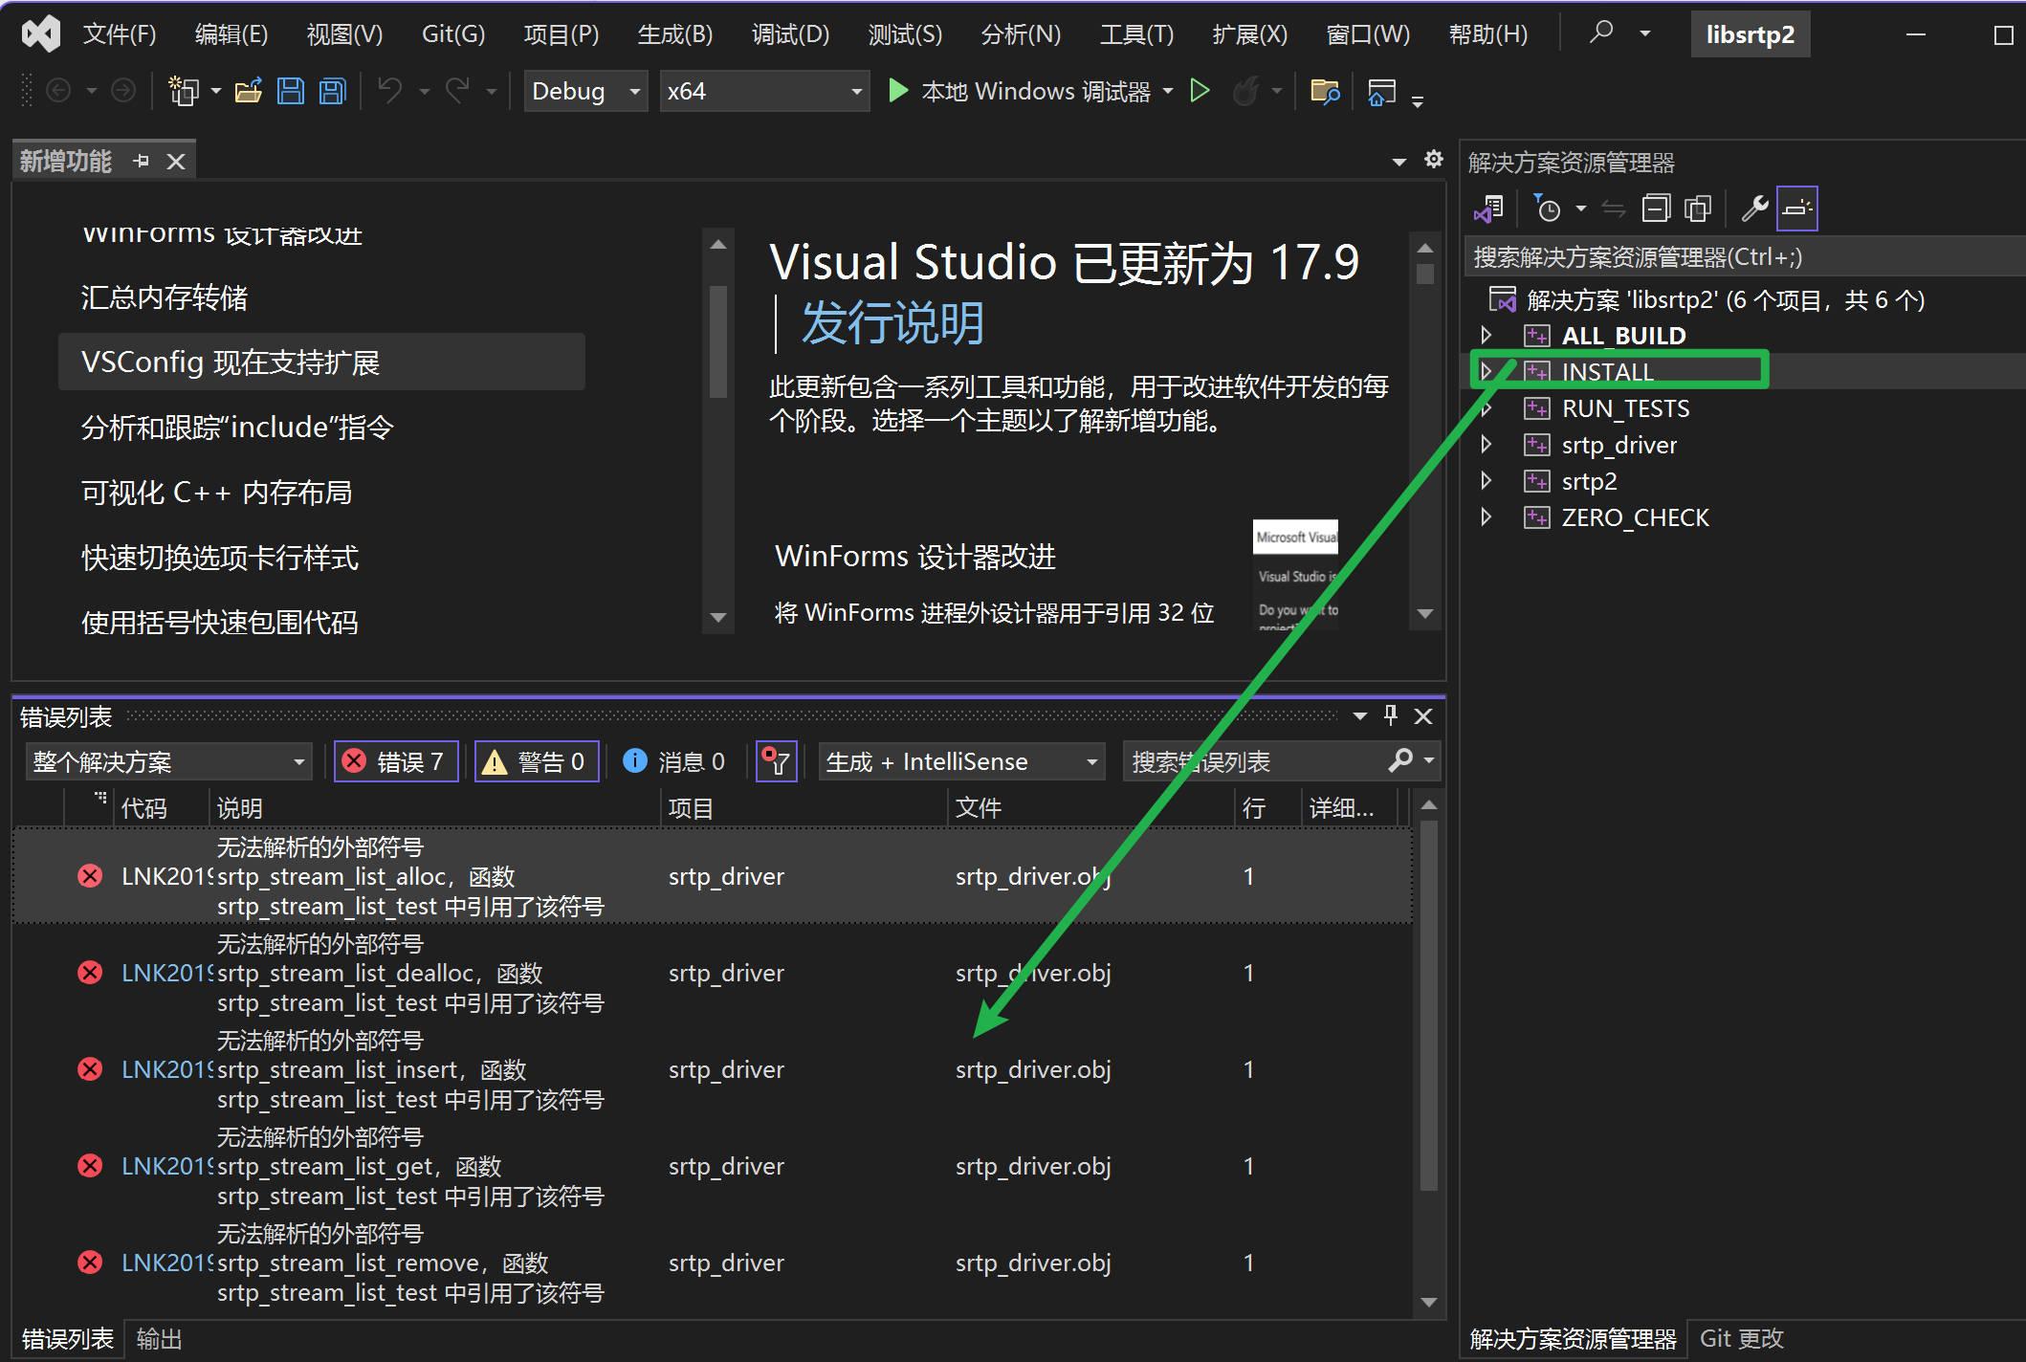Screen dimensions: 2026x1362
Task: Switch to the 输出 tab
Action: (159, 1338)
